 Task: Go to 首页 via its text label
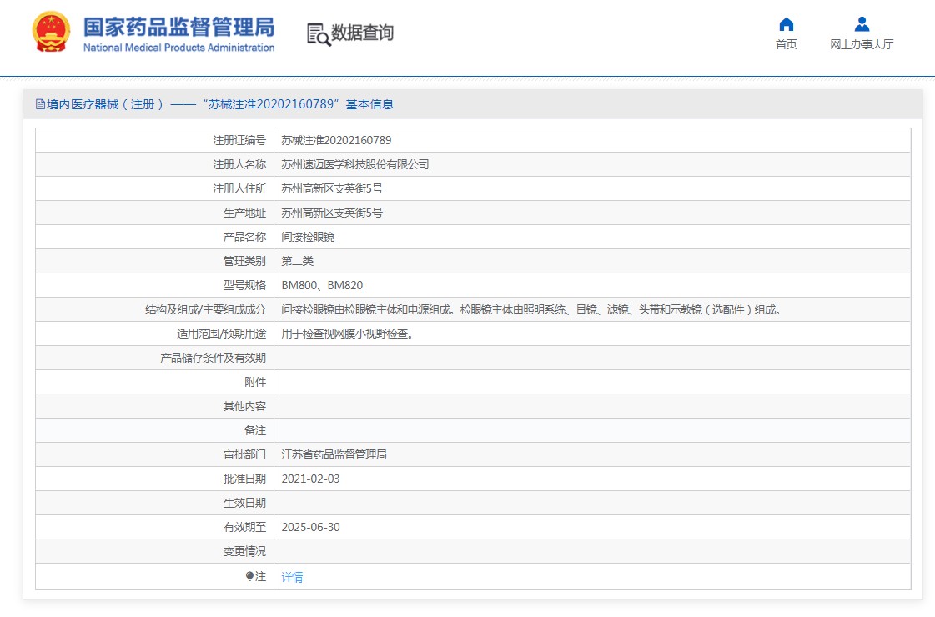(x=786, y=44)
